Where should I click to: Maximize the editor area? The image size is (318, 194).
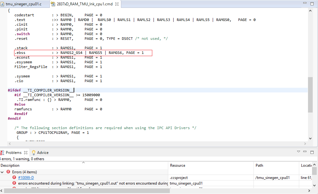coord(312,3)
